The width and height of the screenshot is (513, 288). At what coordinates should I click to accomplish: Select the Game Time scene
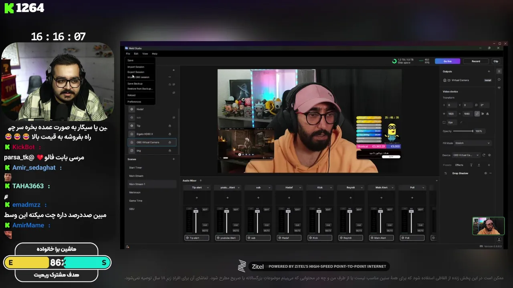pyautogui.click(x=151, y=201)
